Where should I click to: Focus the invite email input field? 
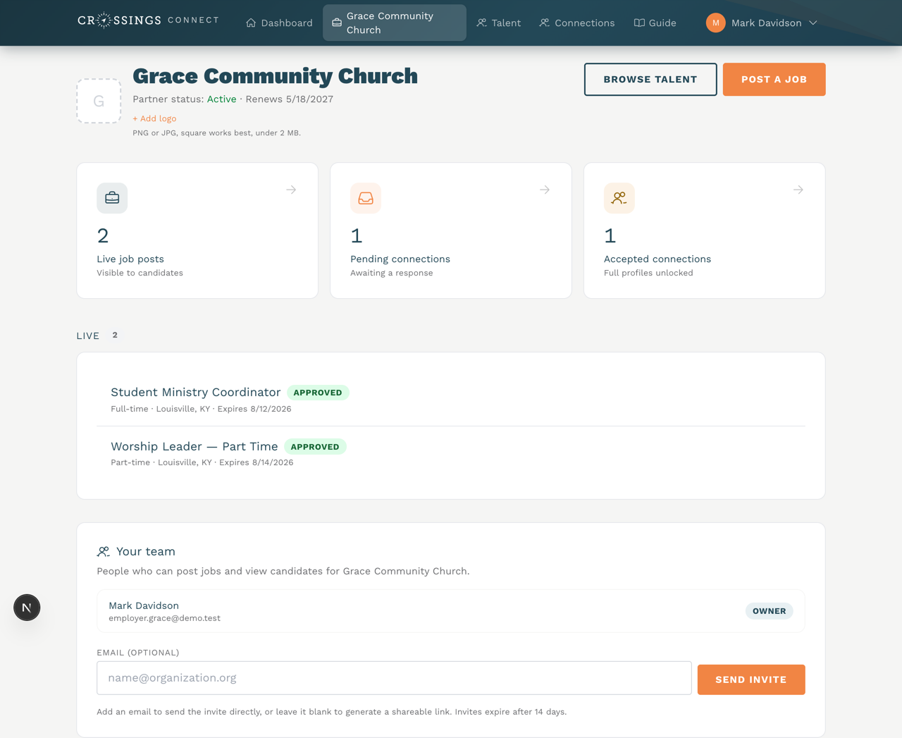tap(394, 678)
